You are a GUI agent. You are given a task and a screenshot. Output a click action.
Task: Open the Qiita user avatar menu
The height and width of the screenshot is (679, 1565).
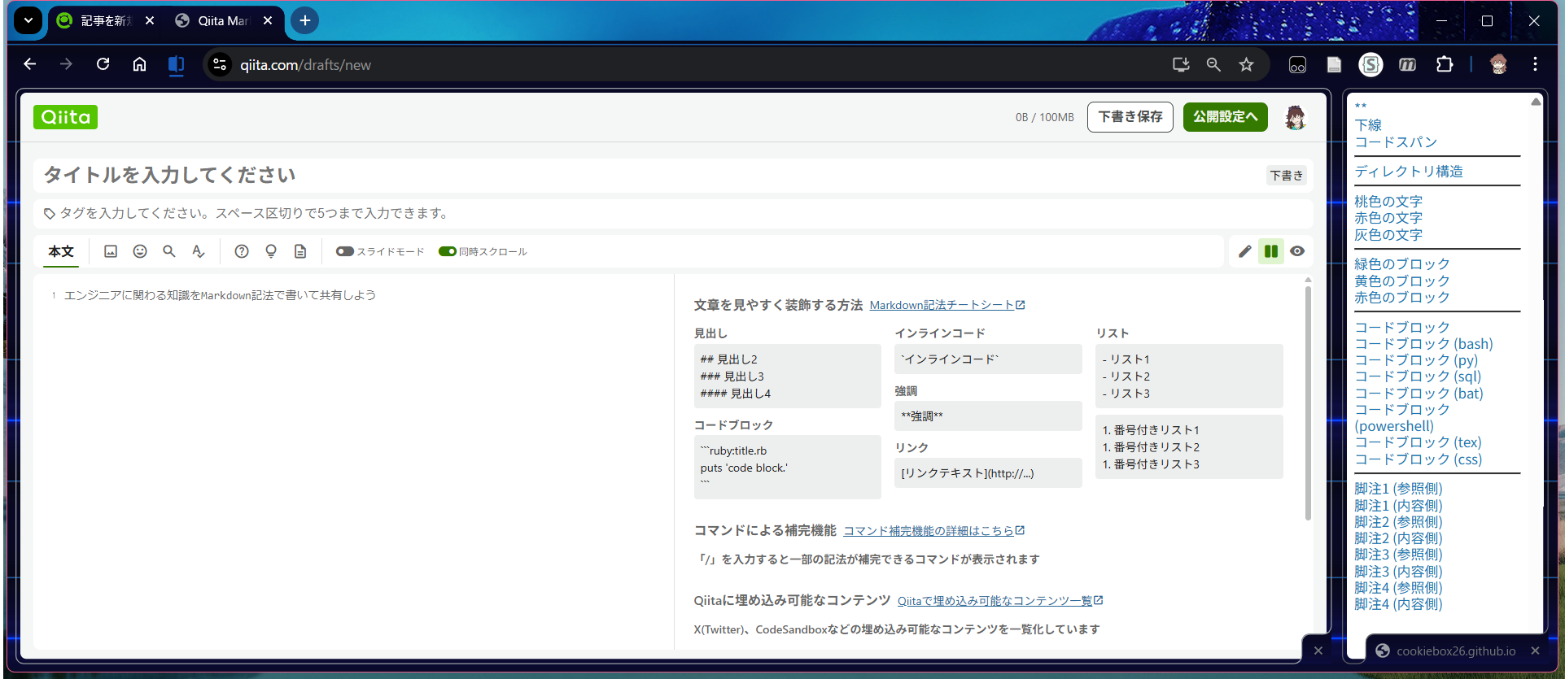[x=1296, y=117]
